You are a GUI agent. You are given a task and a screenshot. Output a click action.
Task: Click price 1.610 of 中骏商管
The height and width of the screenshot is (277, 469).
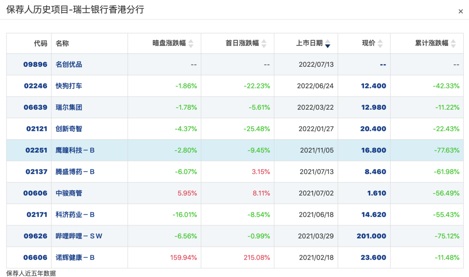(x=377, y=193)
